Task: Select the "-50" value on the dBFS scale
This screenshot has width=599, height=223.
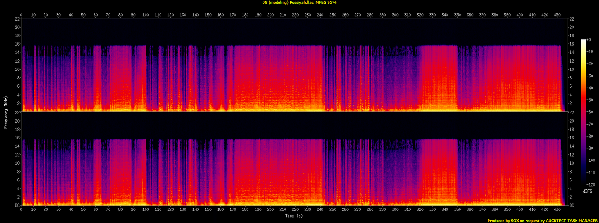Action: click(591, 100)
